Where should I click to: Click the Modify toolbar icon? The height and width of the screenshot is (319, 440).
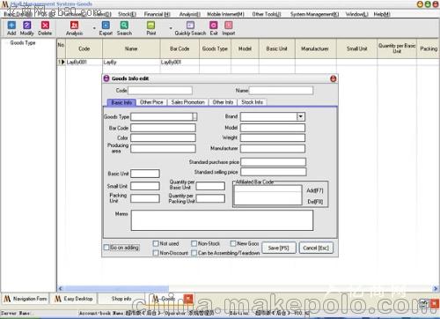click(26, 28)
